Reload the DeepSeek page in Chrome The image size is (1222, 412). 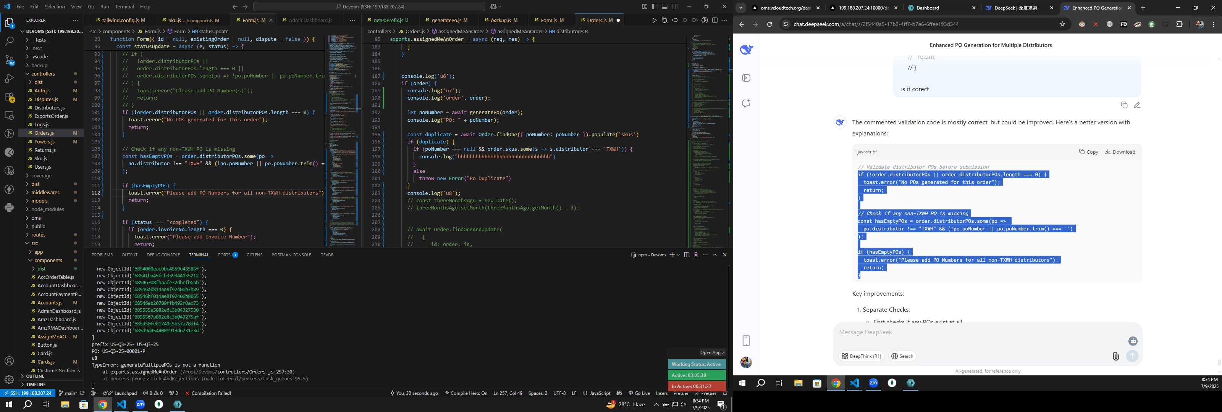[x=769, y=24]
